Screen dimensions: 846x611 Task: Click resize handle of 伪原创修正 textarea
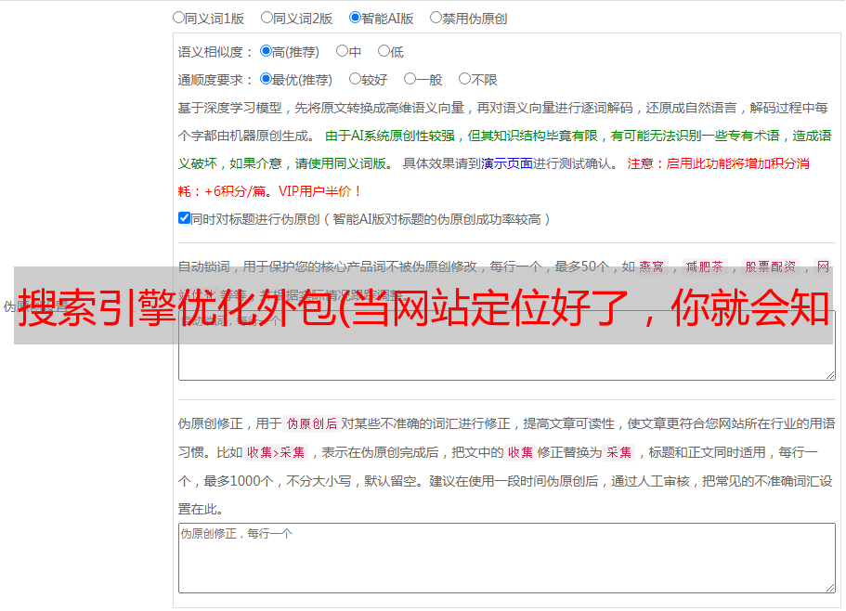point(830,588)
